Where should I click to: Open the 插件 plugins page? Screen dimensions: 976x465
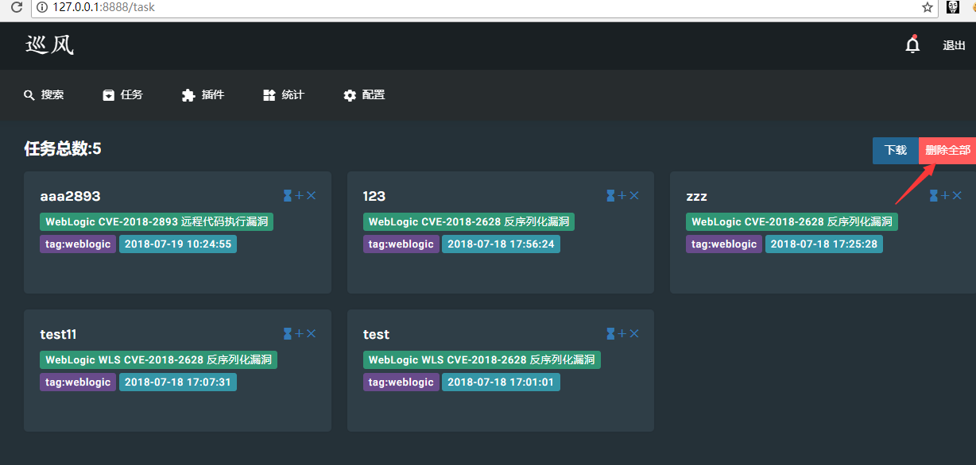(x=203, y=94)
